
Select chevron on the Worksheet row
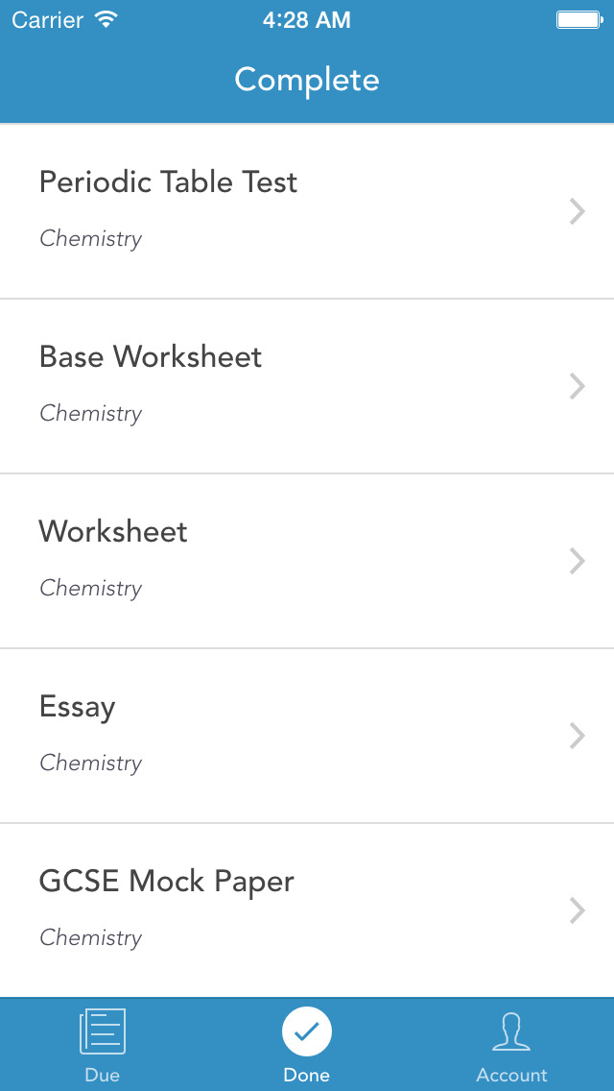click(577, 561)
